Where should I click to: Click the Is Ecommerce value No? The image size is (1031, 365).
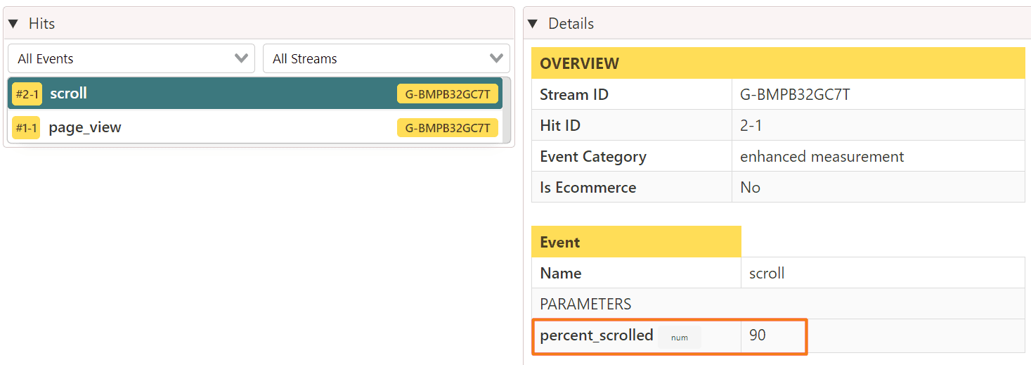tap(750, 187)
